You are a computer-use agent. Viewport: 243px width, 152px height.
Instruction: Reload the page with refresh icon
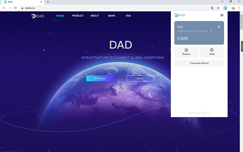coord(15,8)
